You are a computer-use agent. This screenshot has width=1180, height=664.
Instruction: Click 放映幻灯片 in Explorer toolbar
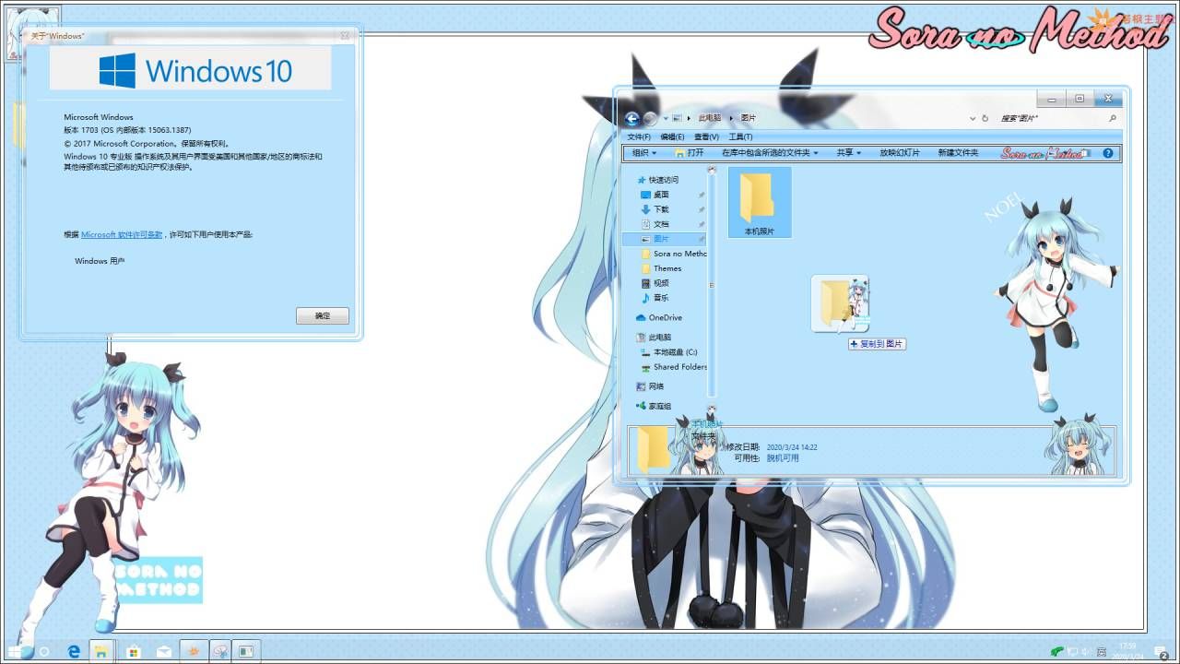(x=900, y=153)
